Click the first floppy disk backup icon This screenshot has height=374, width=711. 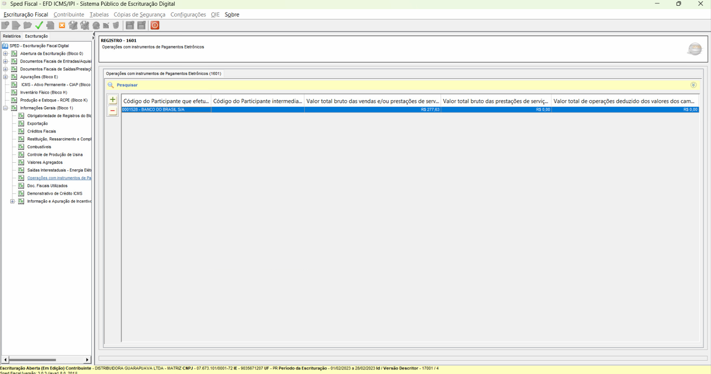click(130, 25)
